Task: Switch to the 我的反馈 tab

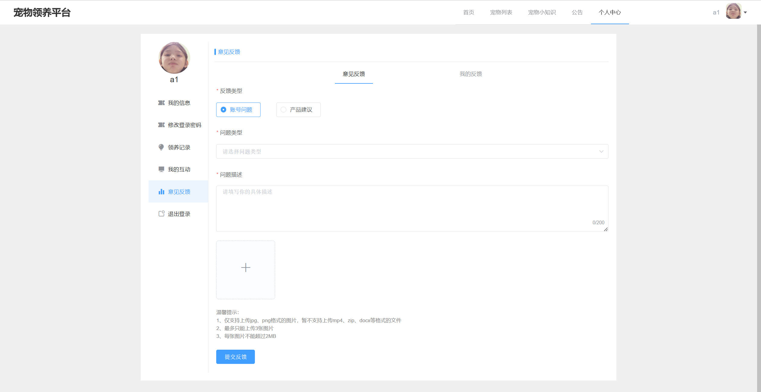Action: [x=471, y=74]
